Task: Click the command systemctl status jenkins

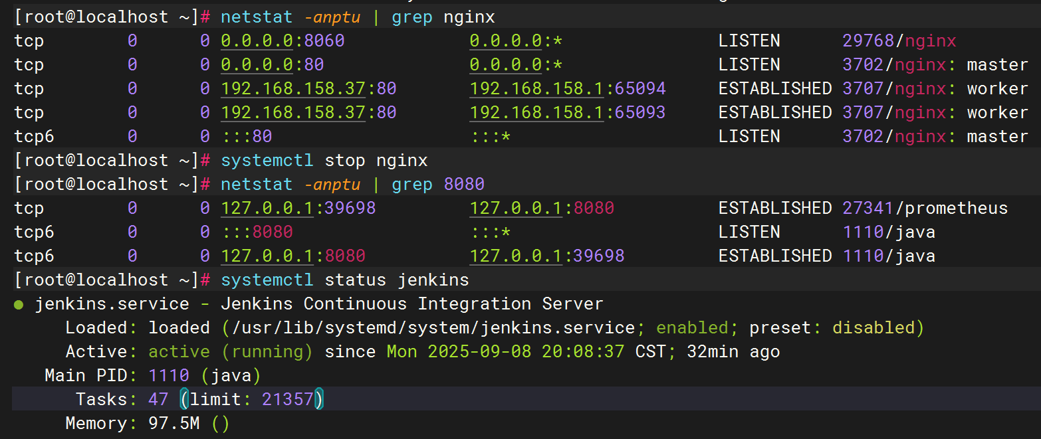Action: [345, 280]
